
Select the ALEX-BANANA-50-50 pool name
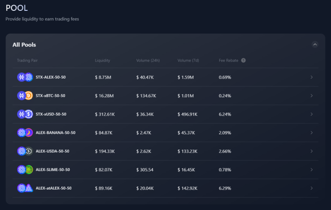pyautogui.click(x=55, y=133)
